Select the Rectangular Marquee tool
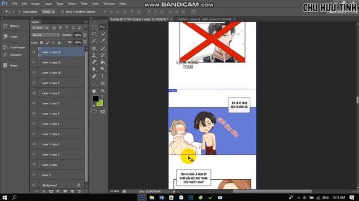Viewport: 359px width, 201px height. tap(94, 27)
